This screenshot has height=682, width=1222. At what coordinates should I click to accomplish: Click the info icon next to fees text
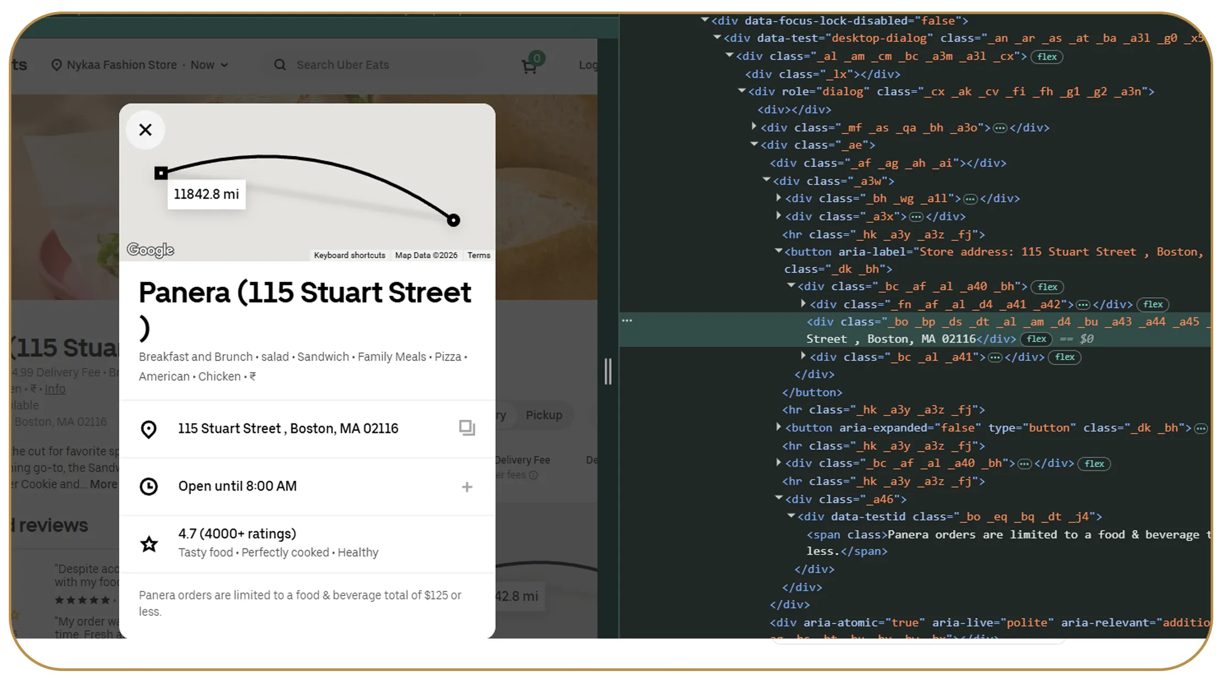click(x=533, y=475)
